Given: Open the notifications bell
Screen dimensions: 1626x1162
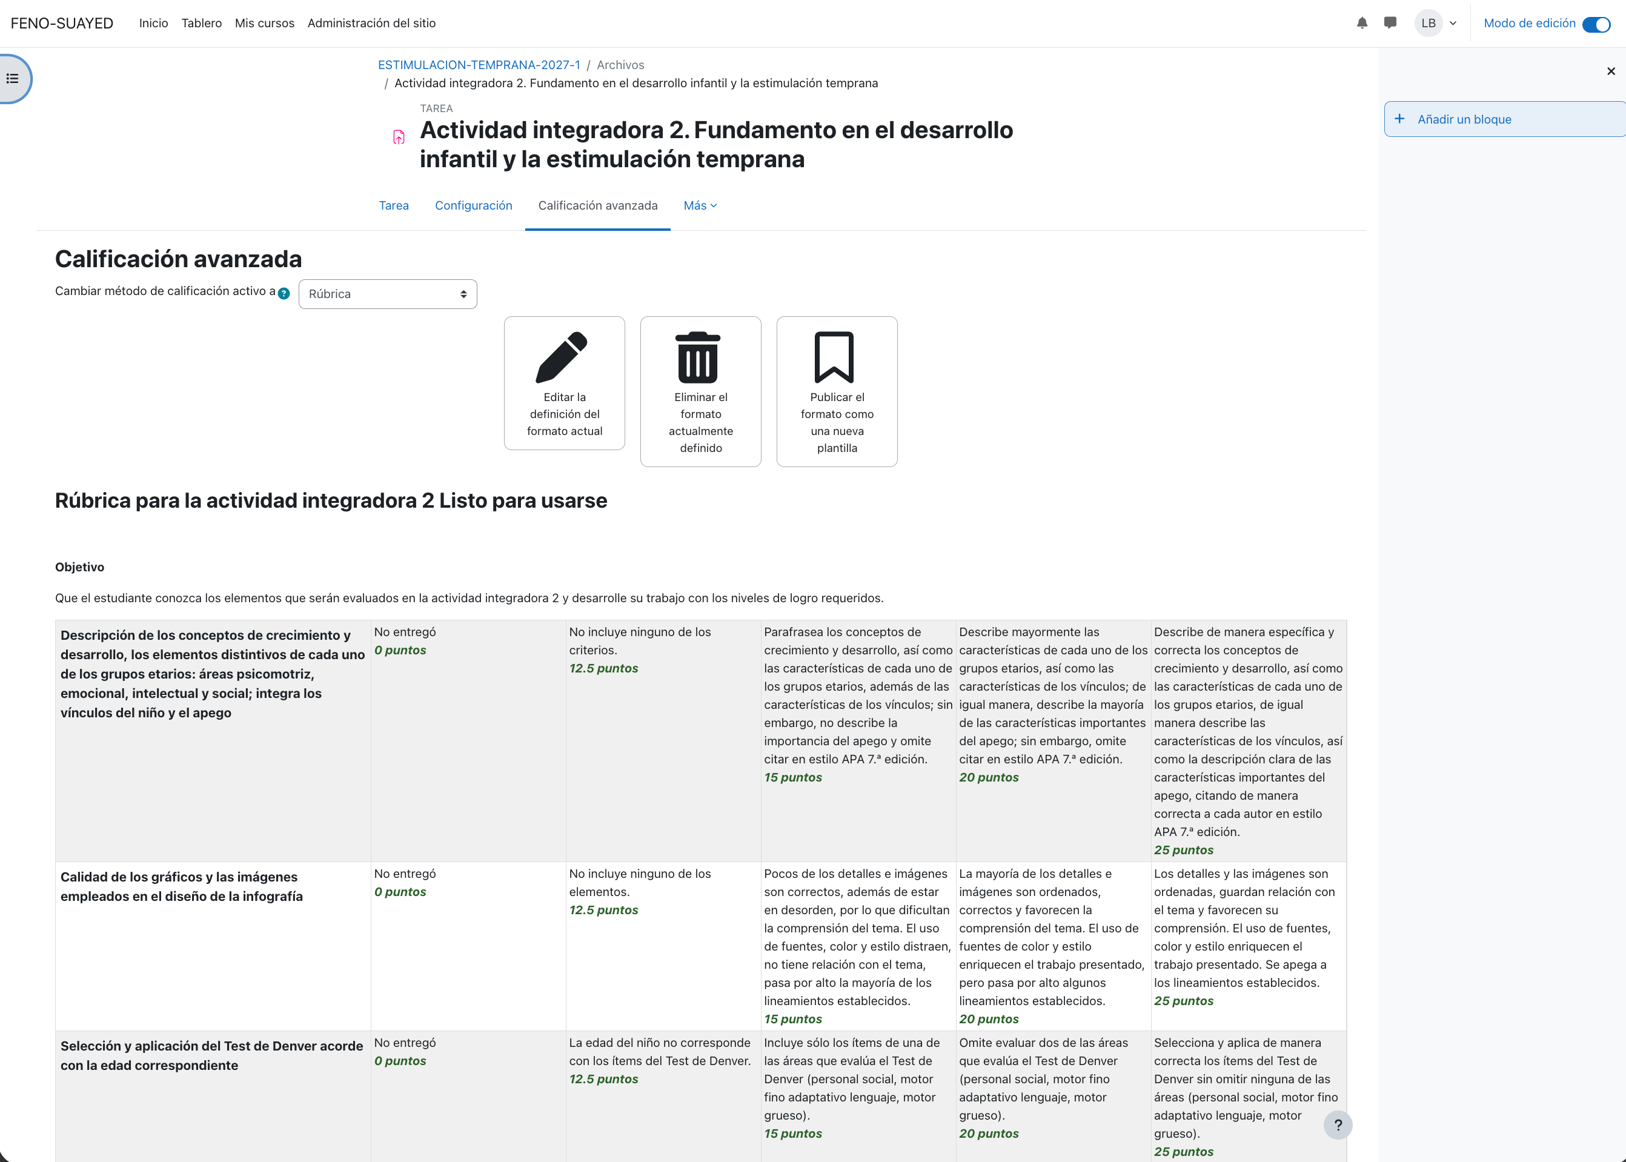Looking at the screenshot, I should click(1362, 23).
